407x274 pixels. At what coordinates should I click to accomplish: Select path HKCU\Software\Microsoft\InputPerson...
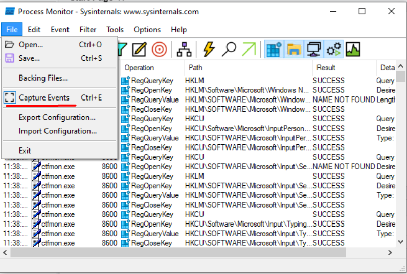click(247, 129)
